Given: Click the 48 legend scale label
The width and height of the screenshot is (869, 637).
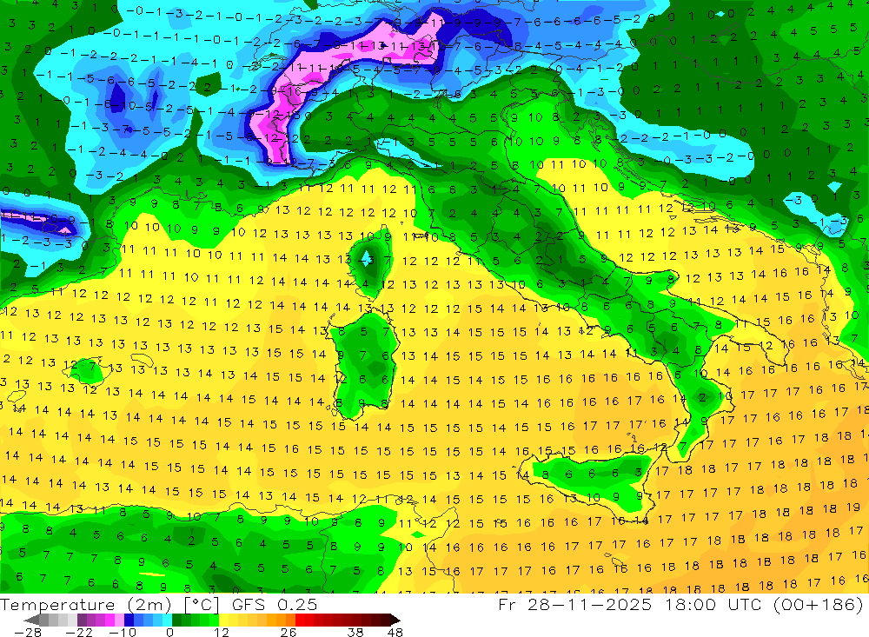Looking at the screenshot, I should (x=395, y=632).
